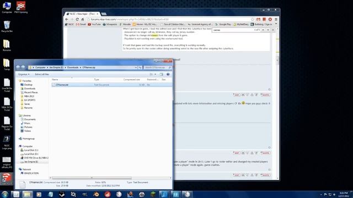Focus the Explorer search box
Viewport: 353px width, 198px height.
157,67
